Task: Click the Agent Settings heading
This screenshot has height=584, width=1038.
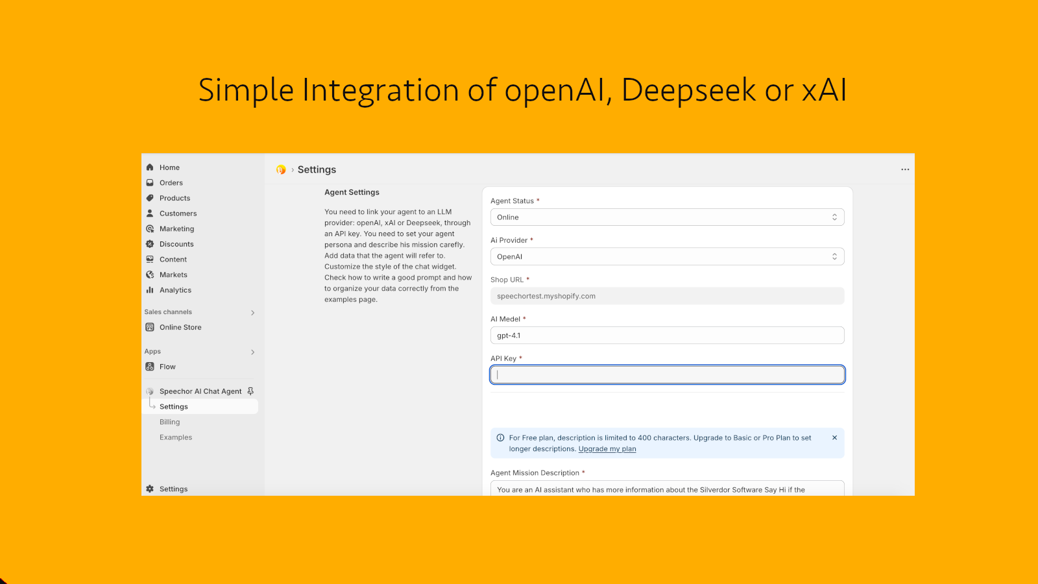Action: (x=352, y=192)
